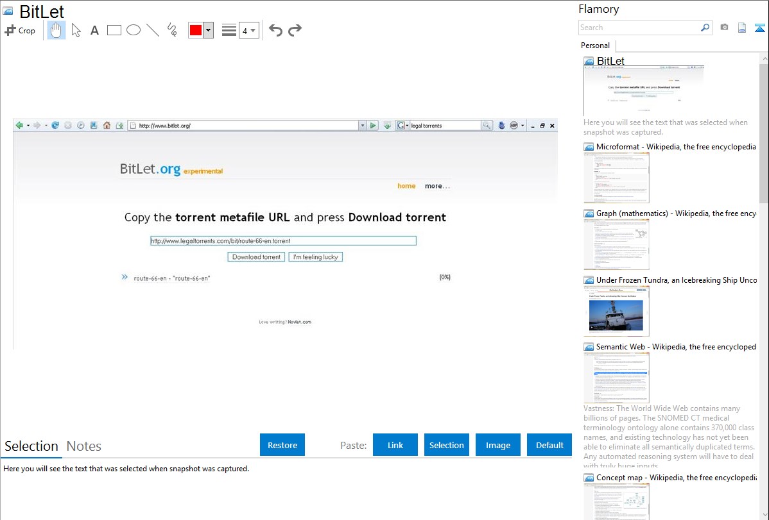769x520 pixels.
Task: Open the Selection tab
Action: (31, 446)
